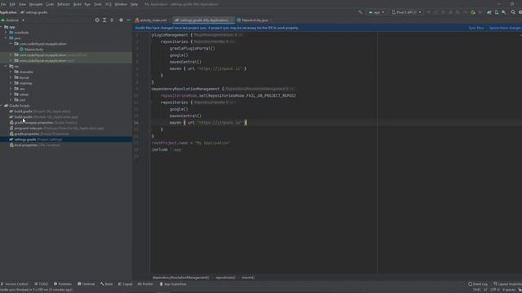Click Expand All icon in Project panel

(104, 20)
